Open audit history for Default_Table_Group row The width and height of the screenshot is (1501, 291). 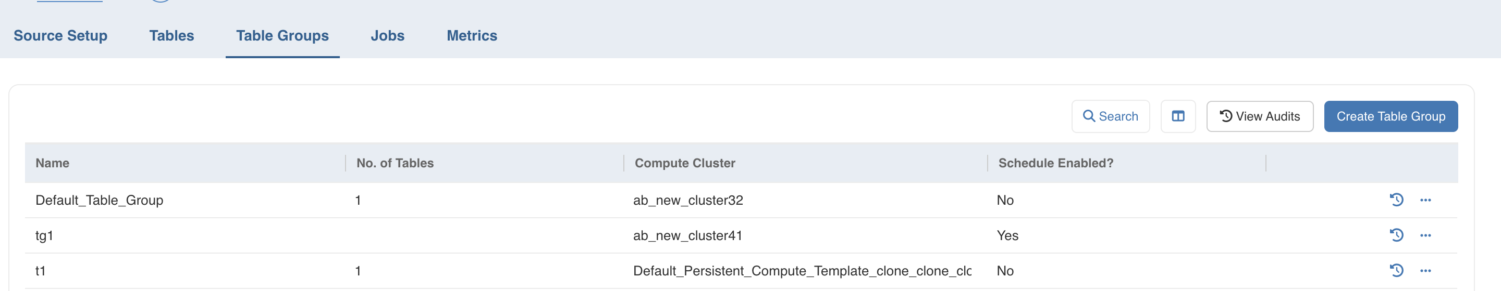(x=1396, y=200)
